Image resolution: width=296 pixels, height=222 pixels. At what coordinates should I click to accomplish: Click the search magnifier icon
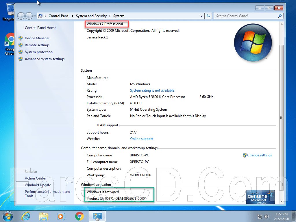click(x=280, y=16)
